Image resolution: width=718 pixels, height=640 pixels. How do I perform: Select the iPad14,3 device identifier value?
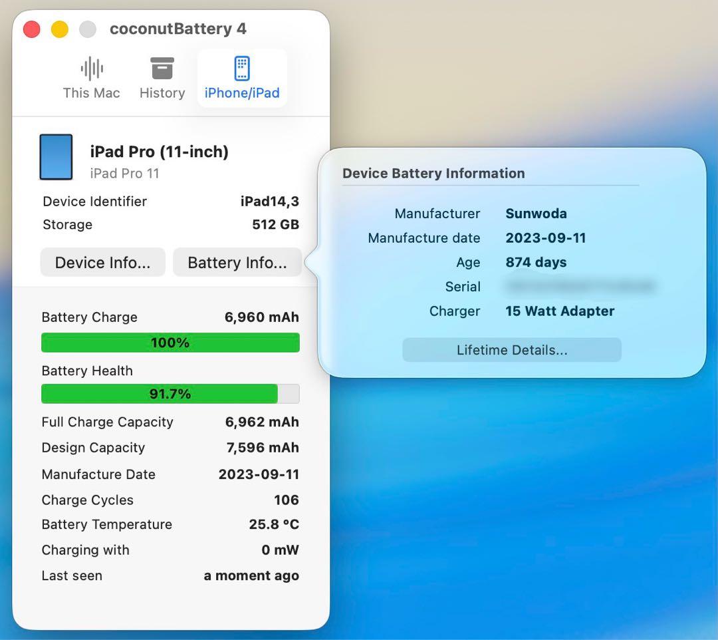(x=269, y=202)
